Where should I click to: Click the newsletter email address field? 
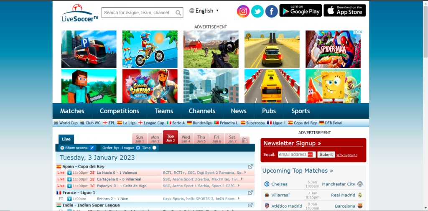tap(297, 155)
